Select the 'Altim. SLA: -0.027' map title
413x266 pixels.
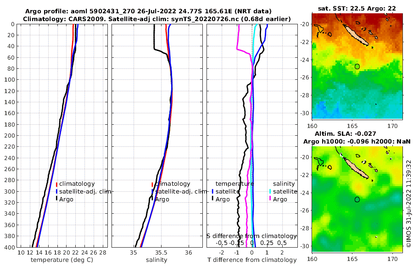click(x=345, y=133)
